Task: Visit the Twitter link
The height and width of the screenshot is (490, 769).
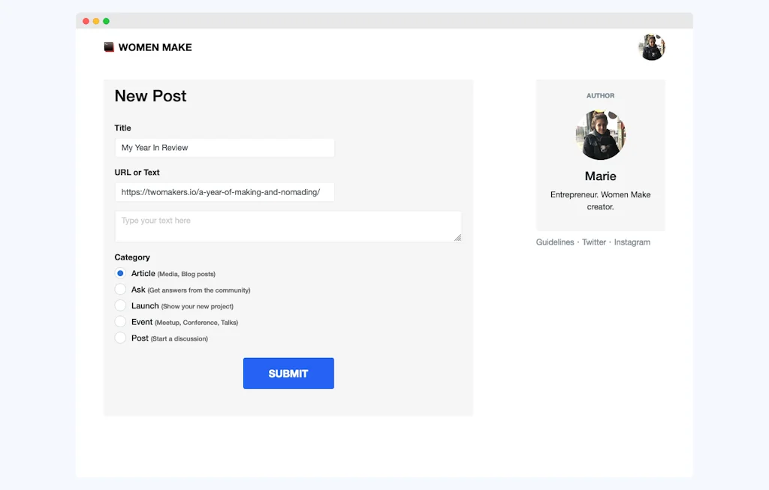Action: click(x=594, y=242)
